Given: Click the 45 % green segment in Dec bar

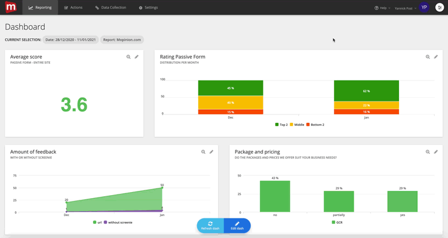Looking at the screenshot, I should click(231, 88).
